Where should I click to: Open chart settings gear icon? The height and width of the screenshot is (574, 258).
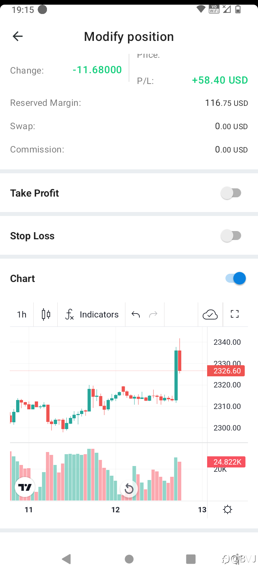228,509
